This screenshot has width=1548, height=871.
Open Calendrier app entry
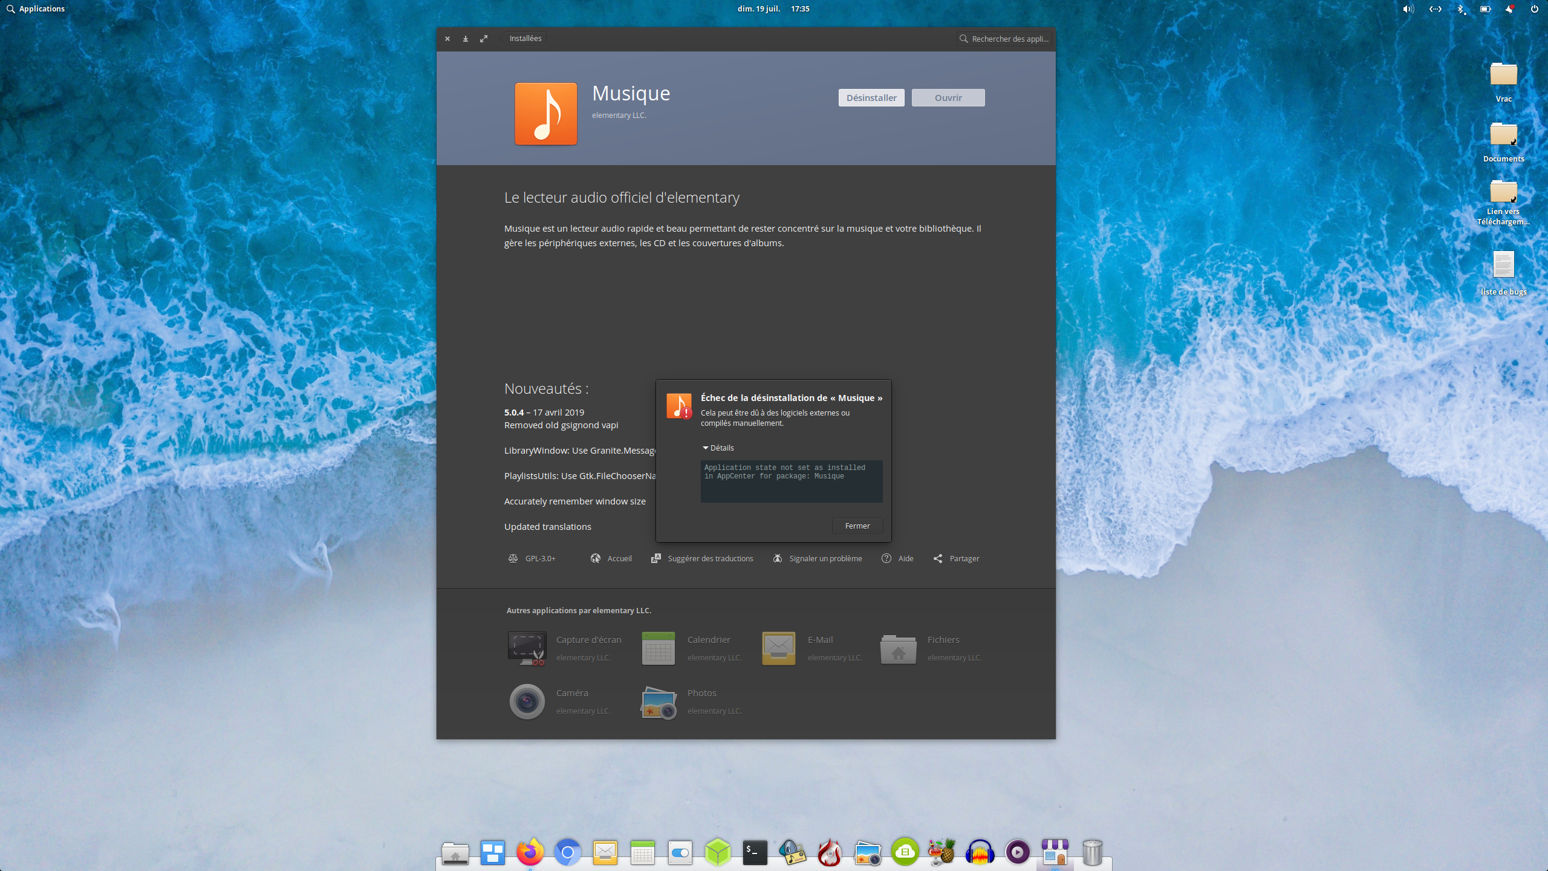[692, 648]
